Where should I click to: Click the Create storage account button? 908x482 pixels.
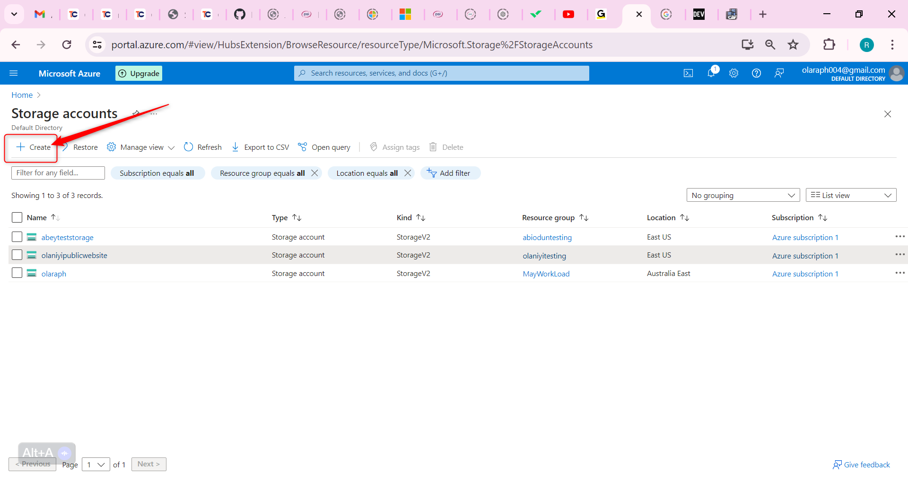[33, 147]
